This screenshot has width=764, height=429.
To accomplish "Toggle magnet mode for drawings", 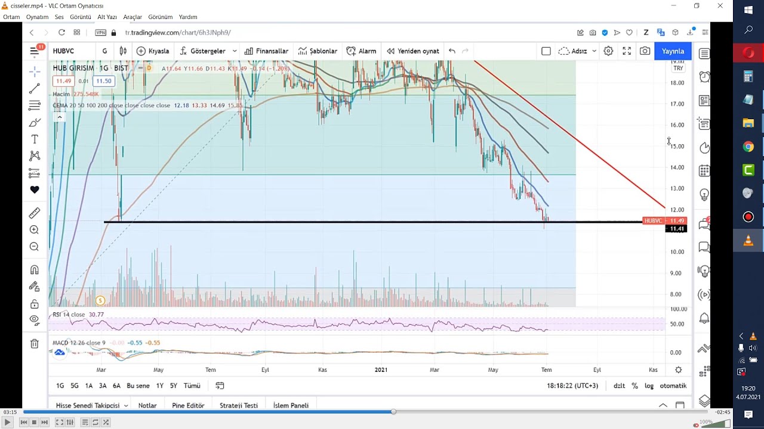I will (x=35, y=270).
